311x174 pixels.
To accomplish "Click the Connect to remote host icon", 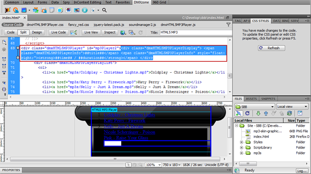I will (239, 113).
